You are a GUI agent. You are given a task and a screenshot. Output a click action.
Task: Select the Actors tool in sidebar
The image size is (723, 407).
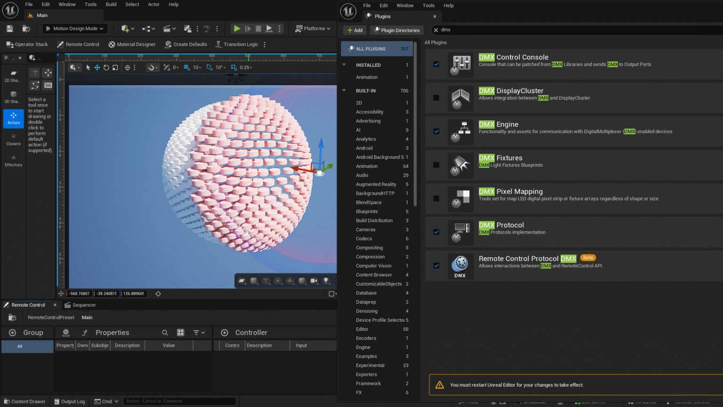[14, 118]
